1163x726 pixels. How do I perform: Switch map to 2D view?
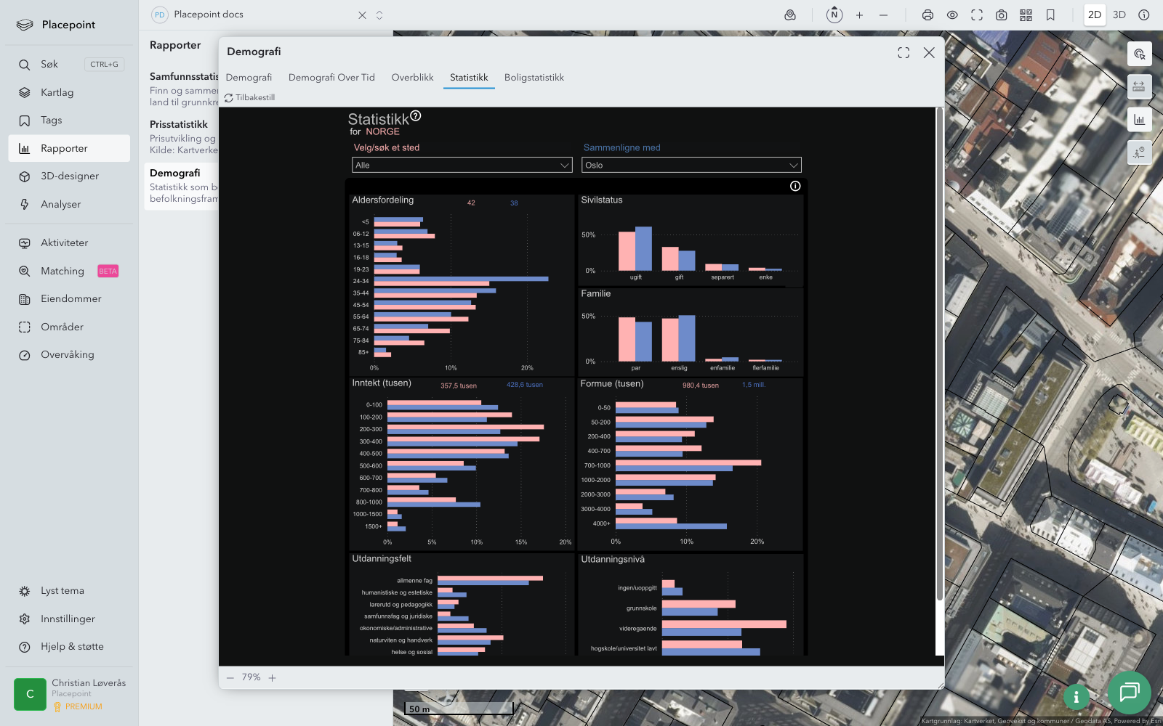pyautogui.click(x=1094, y=15)
